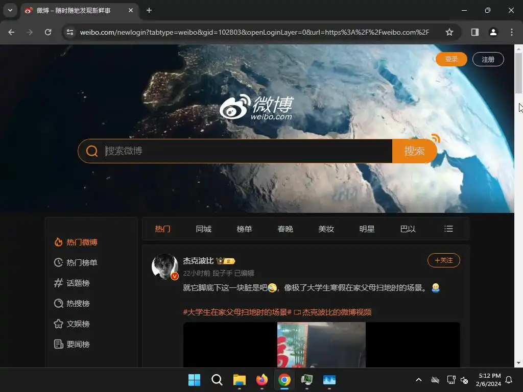This screenshot has width=523, height=392.
Task: Focus the 搜索微博 search input field
Action: tap(248, 151)
